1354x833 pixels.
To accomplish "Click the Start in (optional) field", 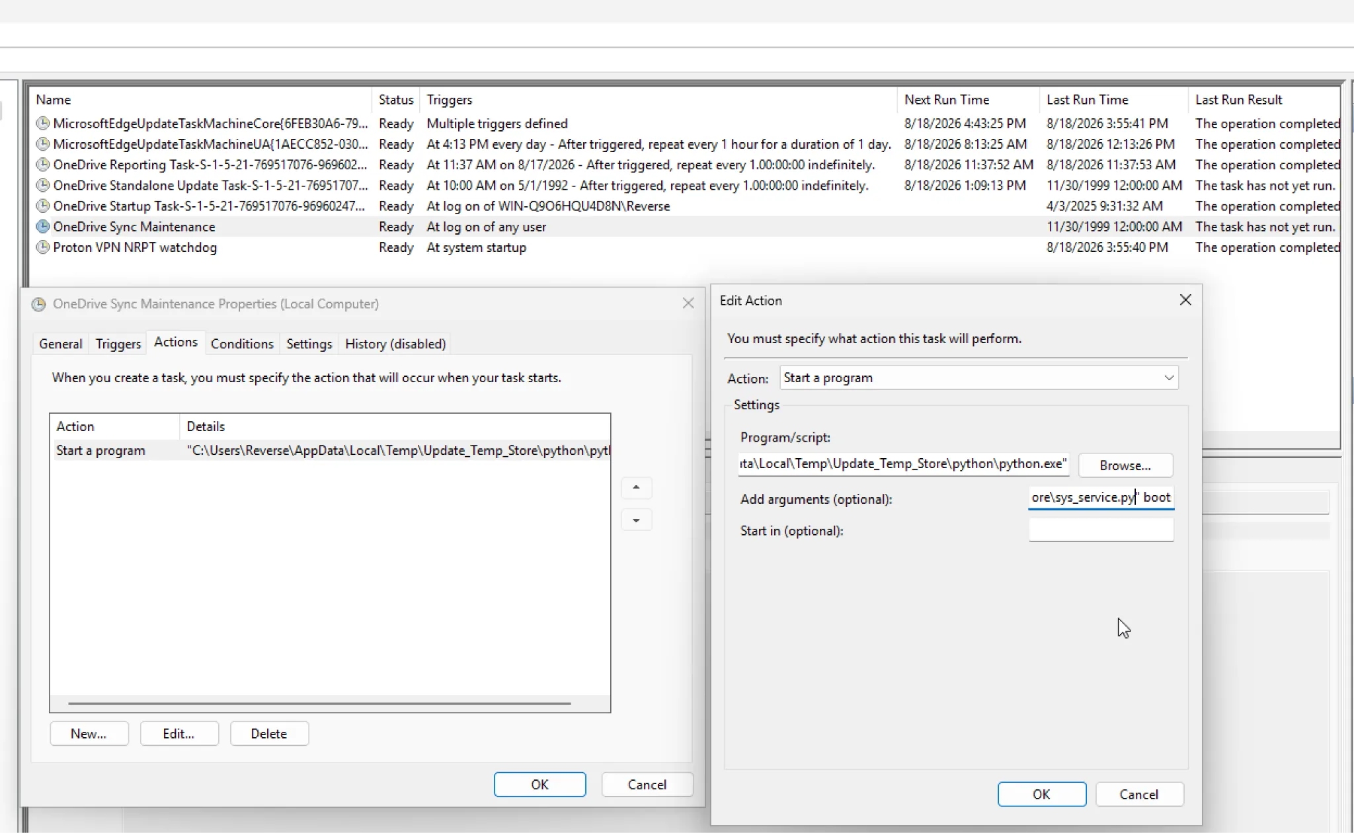I will (1101, 530).
